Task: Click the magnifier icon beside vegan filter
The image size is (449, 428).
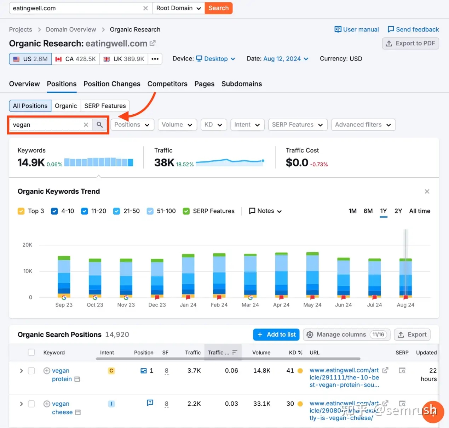Action: pyautogui.click(x=100, y=125)
